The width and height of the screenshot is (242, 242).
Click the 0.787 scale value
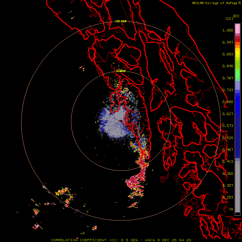click(228, 78)
